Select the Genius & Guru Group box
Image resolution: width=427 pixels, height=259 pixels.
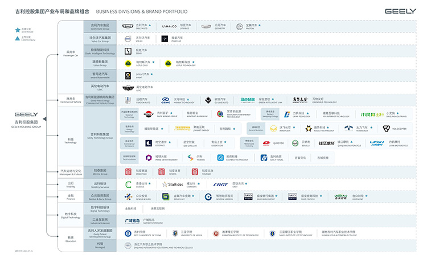(100, 197)
